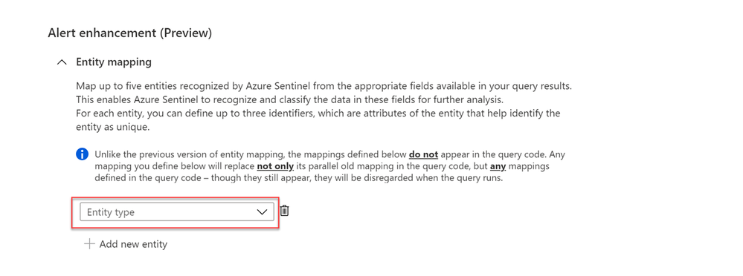Click the "(Preview)" word in heading
This screenshot has height=276, width=743.
click(186, 33)
